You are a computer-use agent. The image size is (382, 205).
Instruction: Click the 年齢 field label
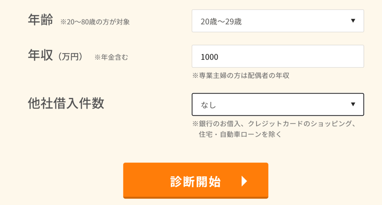click(x=40, y=20)
